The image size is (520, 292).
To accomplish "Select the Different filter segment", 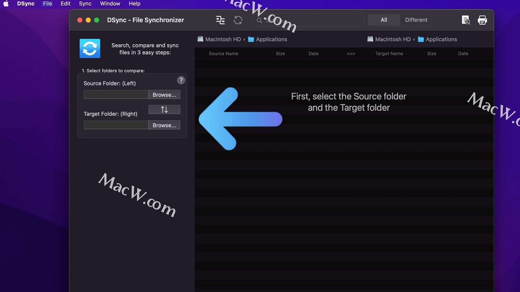I will [416, 20].
